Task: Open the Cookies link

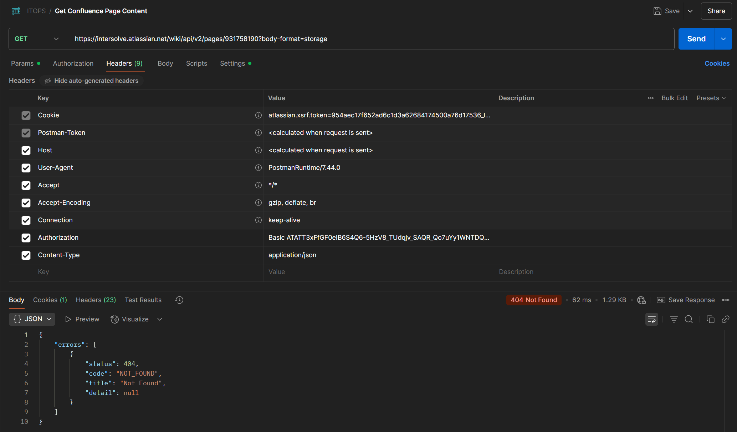Action: pos(717,63)
